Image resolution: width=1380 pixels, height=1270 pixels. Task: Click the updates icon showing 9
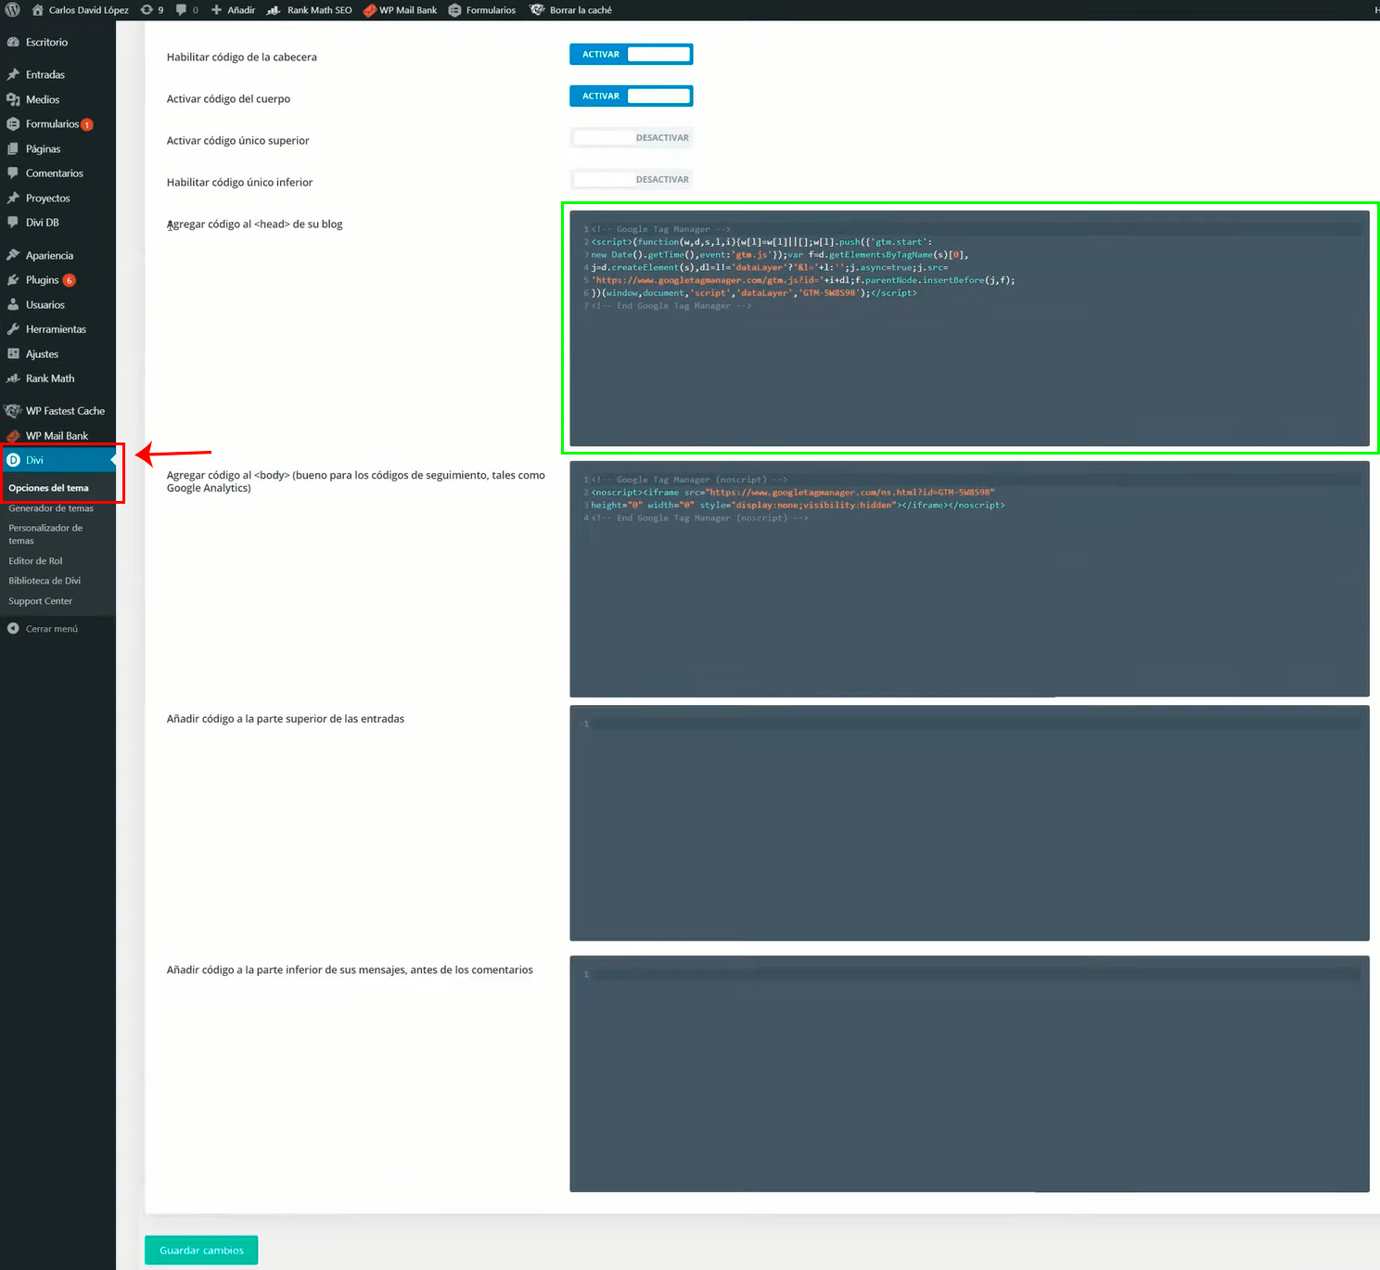coord(147,10)
